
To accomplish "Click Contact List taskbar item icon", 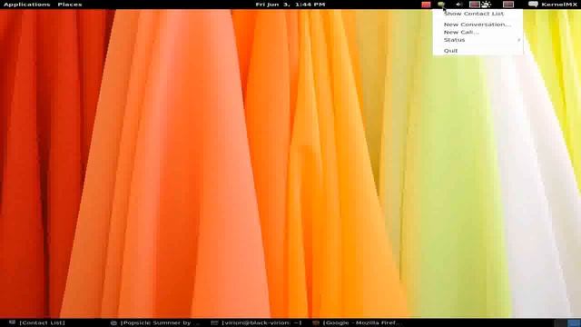I will (x=12, y=323).
